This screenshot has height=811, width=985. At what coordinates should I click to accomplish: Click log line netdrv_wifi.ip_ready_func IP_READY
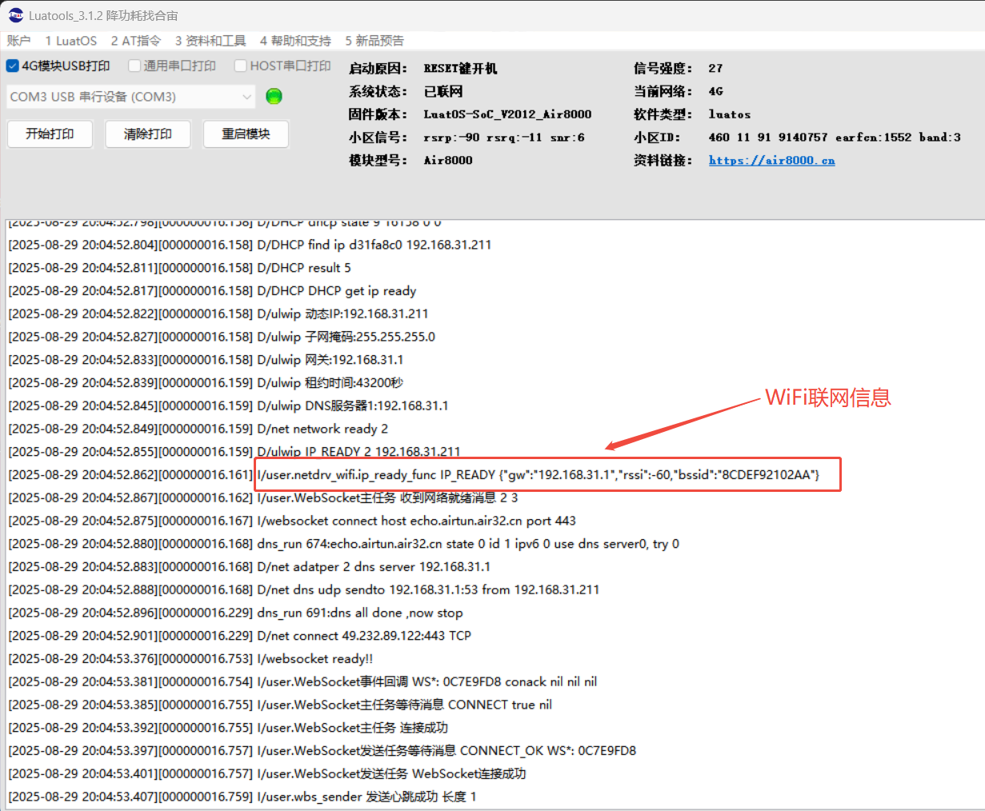414,475
